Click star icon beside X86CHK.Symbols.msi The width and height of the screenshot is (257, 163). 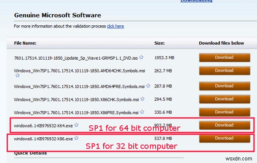(x=142, y=99)
